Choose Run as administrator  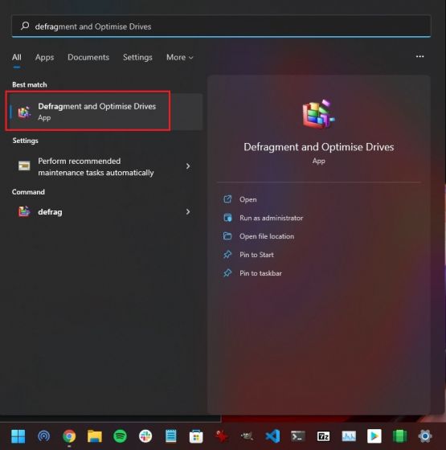[272, 218]
